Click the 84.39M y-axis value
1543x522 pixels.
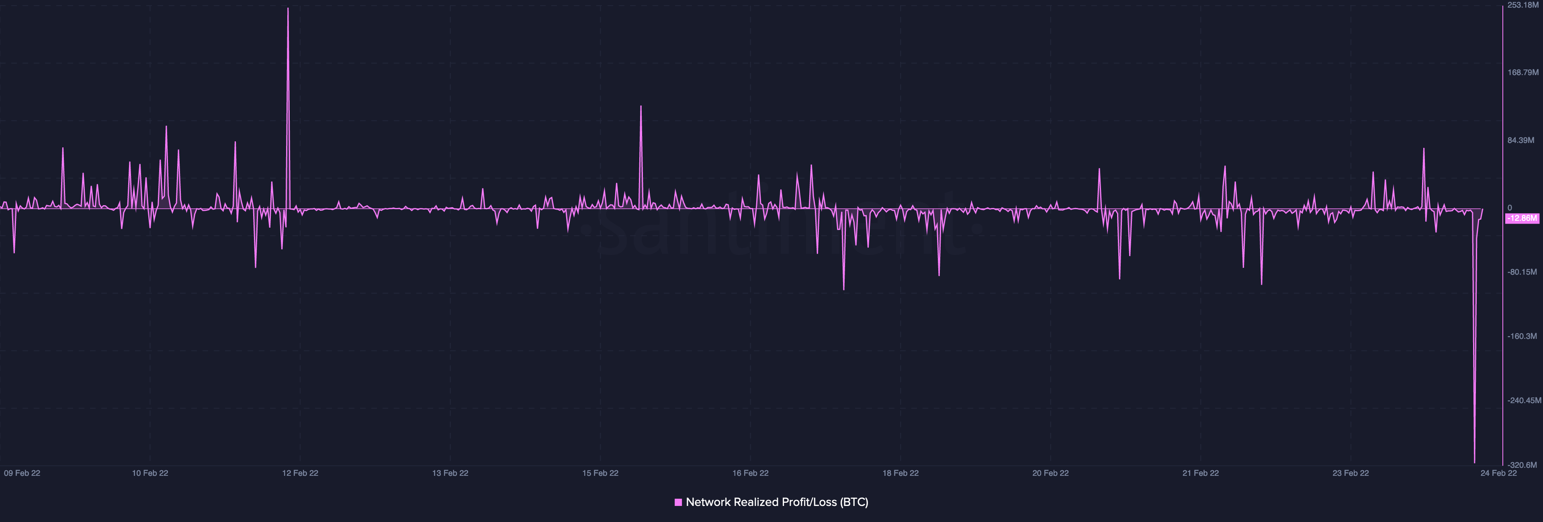pos(1521,141)
